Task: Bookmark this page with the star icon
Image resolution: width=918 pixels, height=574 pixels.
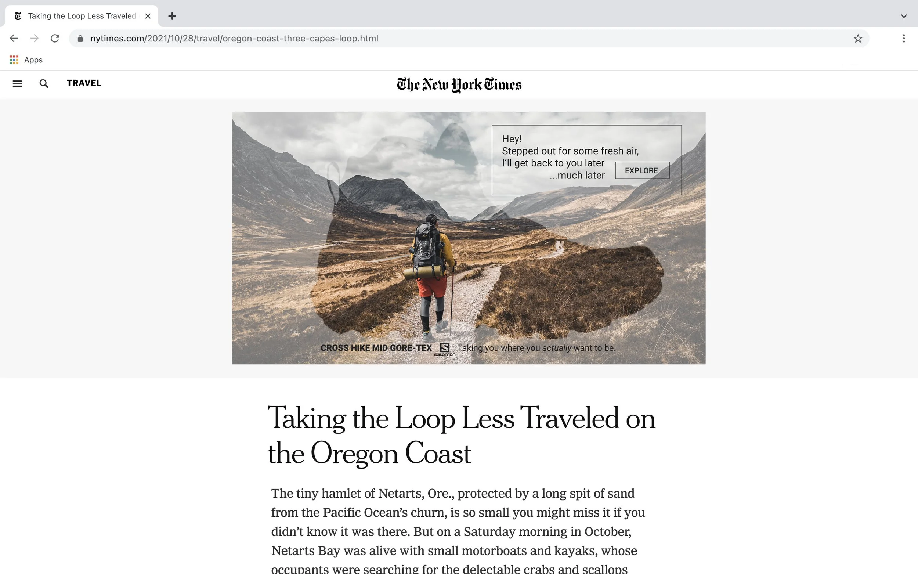Action: click(x=858, y=38)
